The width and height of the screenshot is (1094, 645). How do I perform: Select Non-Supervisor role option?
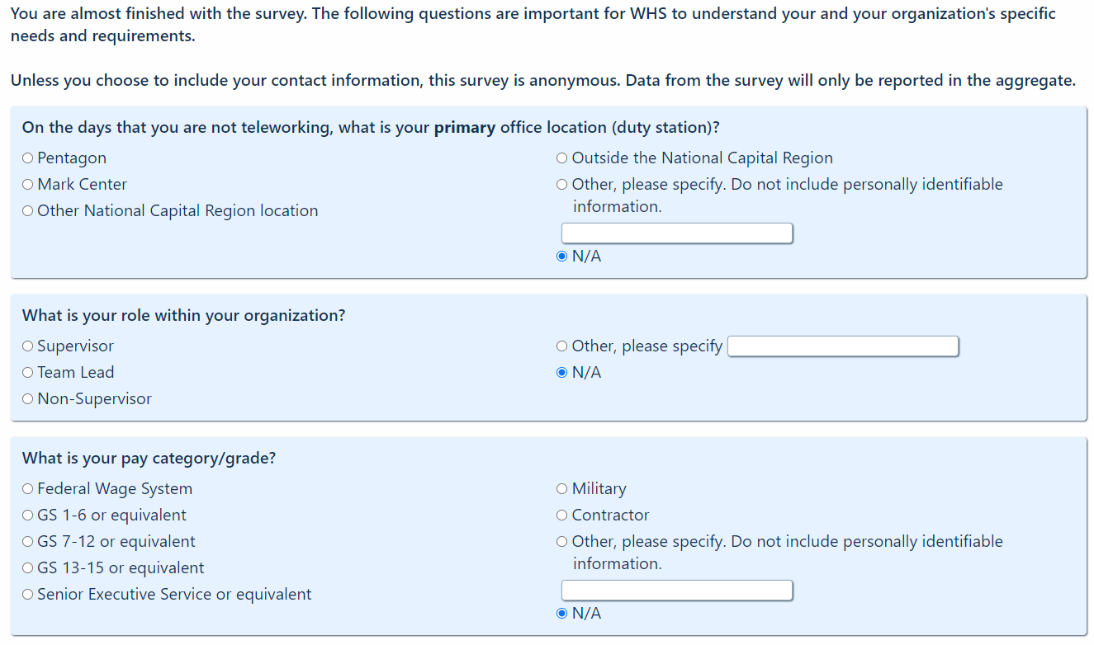coord(29,399)
